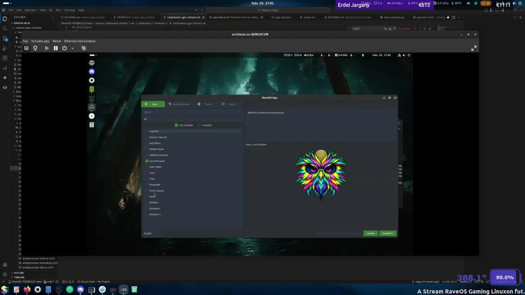Switch to the Backup/Restore tab

[x=179, y=104]
